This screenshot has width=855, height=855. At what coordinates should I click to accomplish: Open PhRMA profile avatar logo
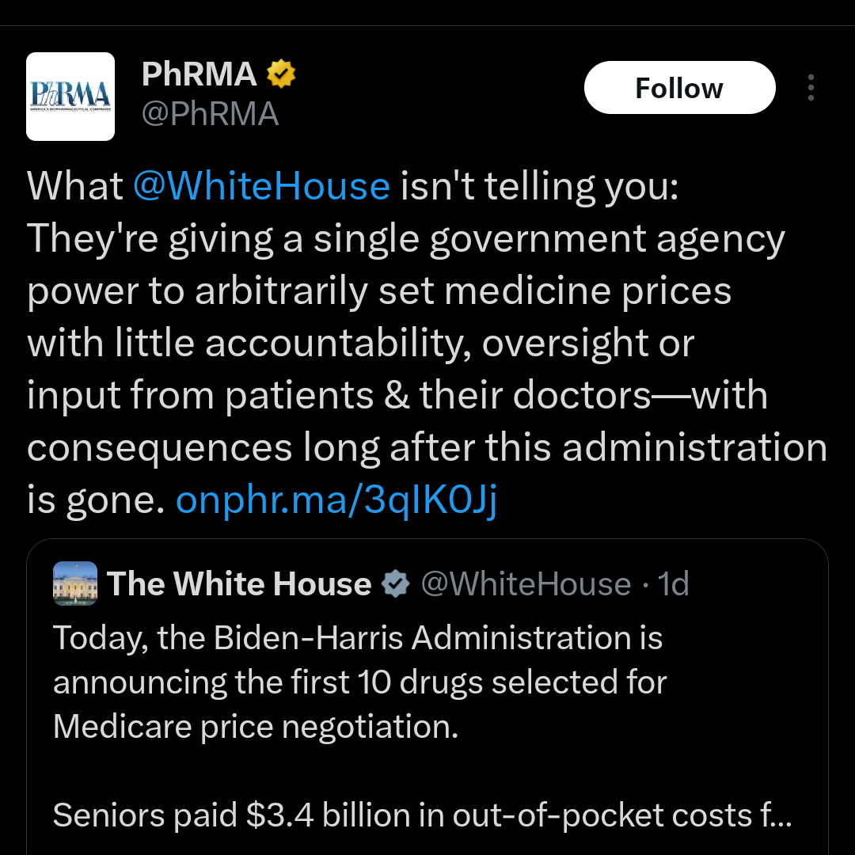point(70,97)
